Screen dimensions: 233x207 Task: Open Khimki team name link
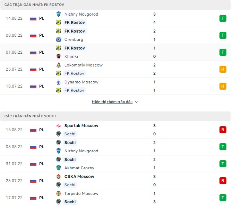point(71,56)
